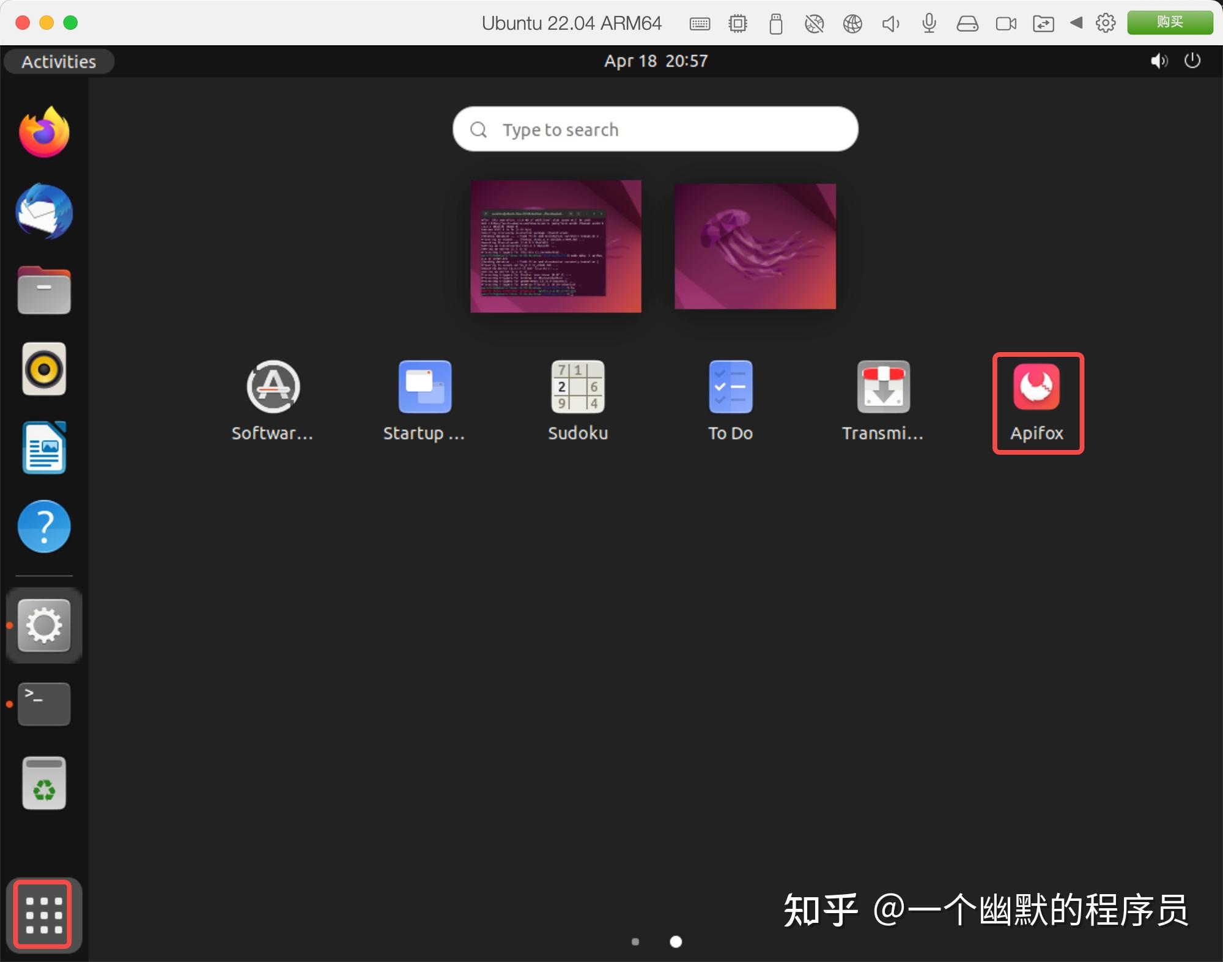Screen dimensions: 1223x962
Task: Click the Type to search field
Action: pos(654,129)
